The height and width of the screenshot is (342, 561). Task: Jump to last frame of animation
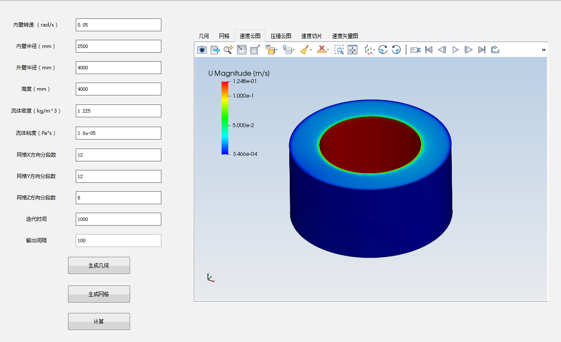click(482, 50)
